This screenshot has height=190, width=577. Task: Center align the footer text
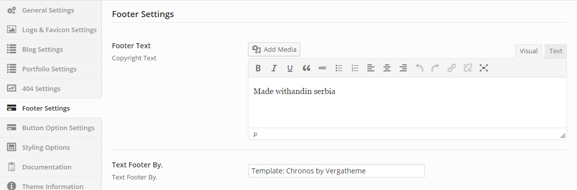387,68
